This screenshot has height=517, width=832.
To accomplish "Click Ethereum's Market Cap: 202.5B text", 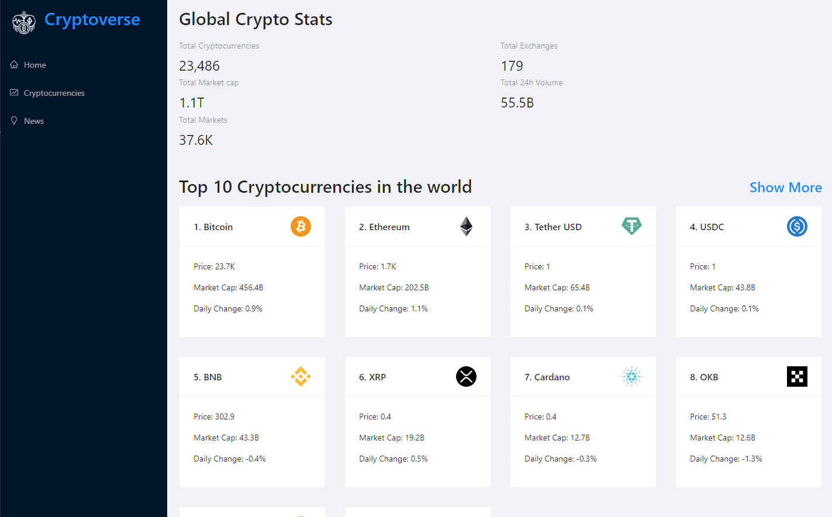I will [394, 287].
